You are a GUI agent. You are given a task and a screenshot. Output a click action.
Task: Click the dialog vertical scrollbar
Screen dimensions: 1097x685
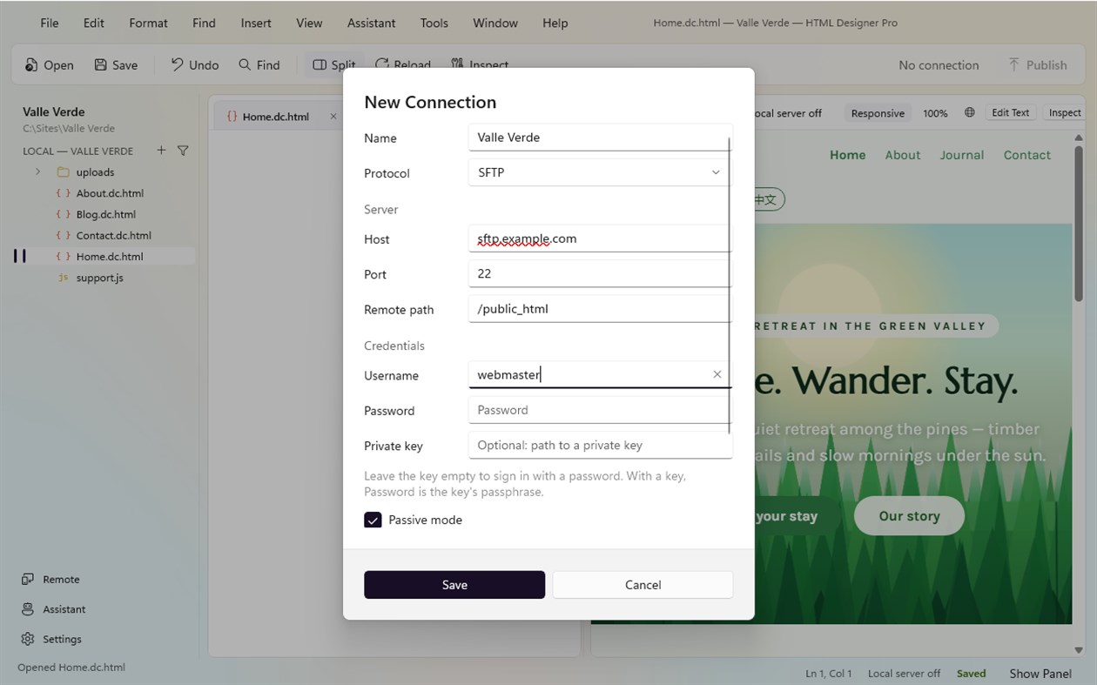[x=730, y=285]
